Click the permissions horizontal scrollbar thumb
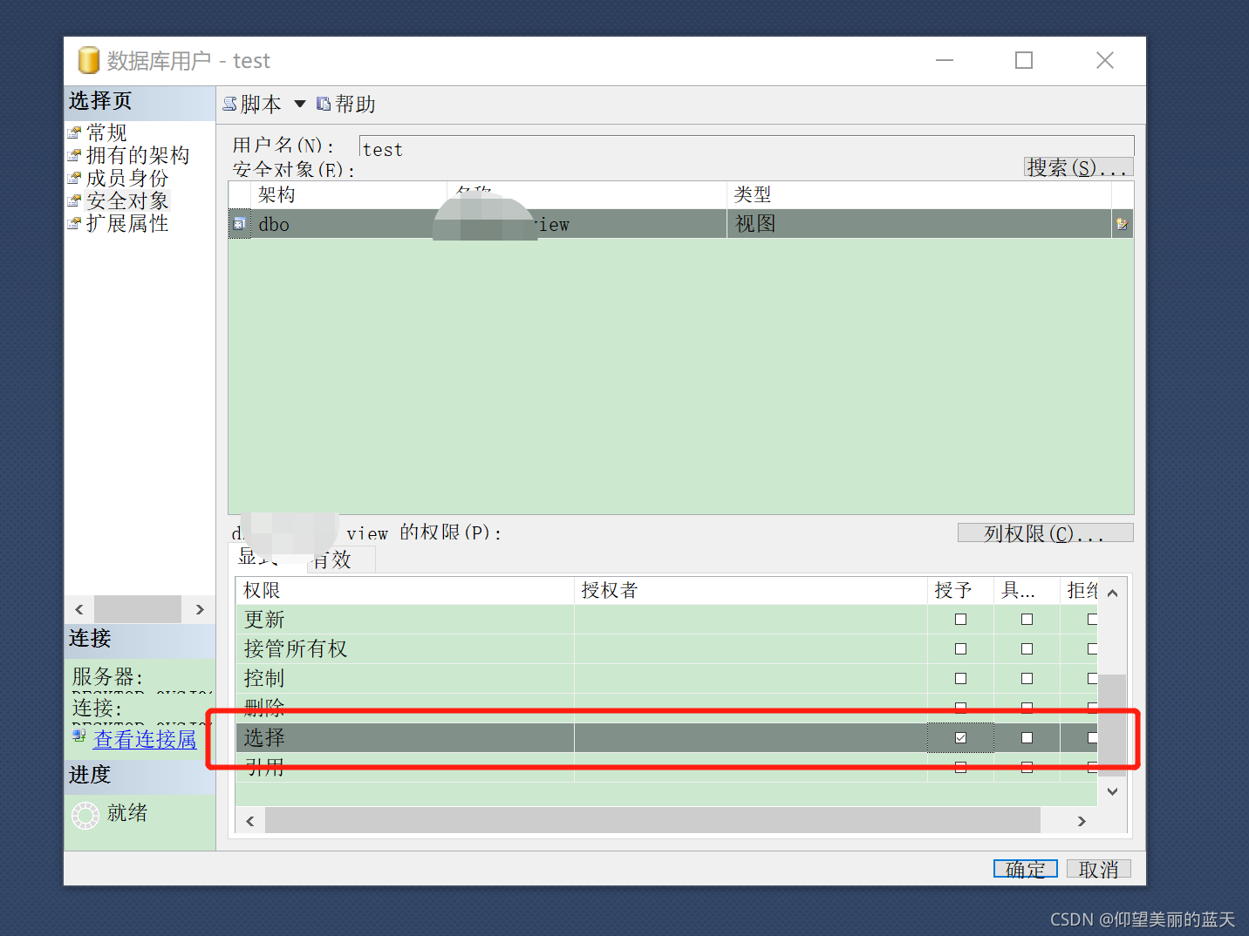1249x936 pixels. [x=652, y=820]
